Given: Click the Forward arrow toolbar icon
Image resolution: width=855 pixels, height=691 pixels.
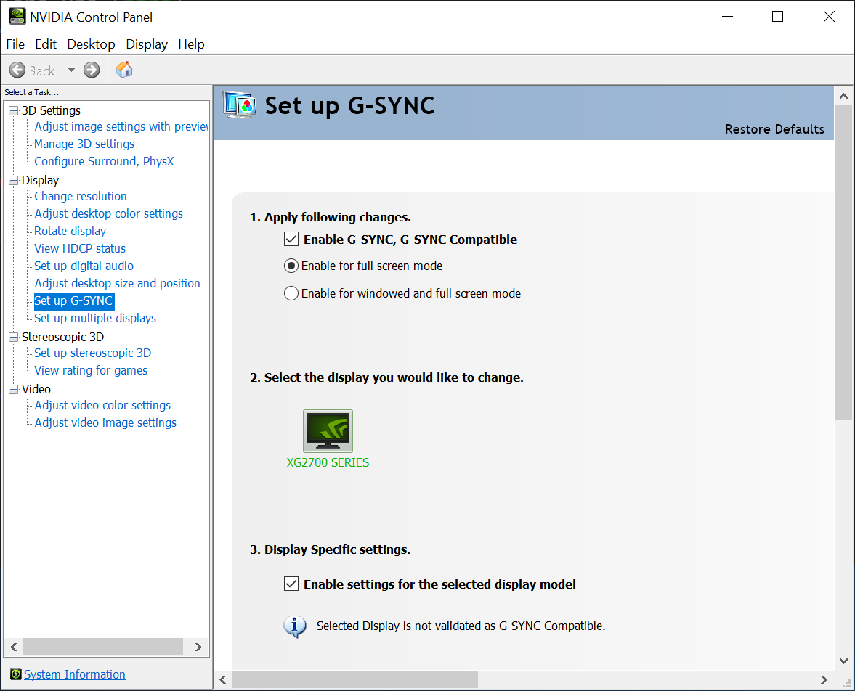Looking at the screenshot, I should [x=92, y=70].
